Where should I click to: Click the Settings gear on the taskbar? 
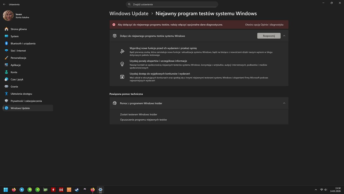(x=101, y=190)
